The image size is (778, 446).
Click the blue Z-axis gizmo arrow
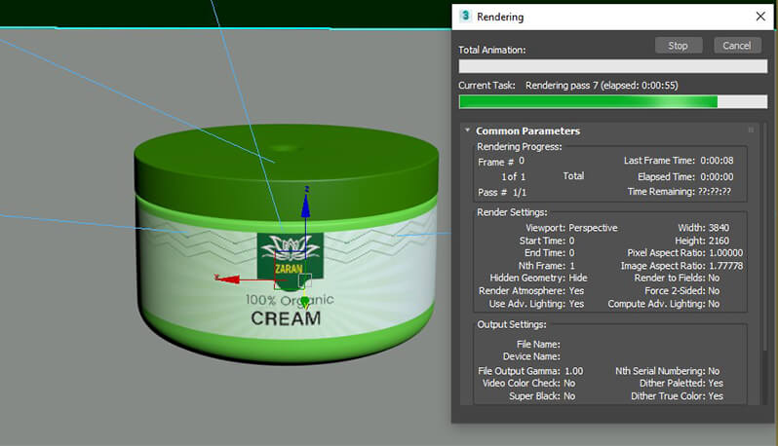[x=306, y=206]
